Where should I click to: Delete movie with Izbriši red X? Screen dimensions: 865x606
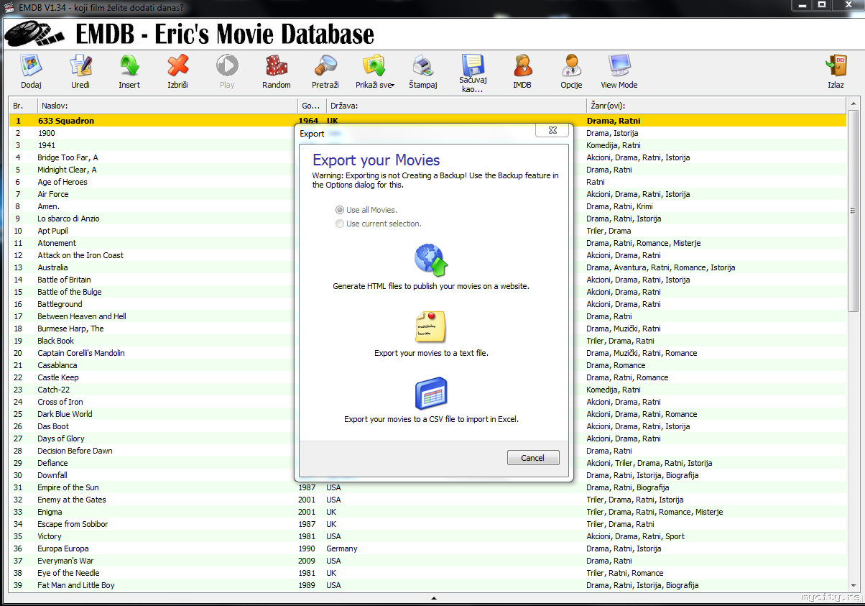(177, 67)
